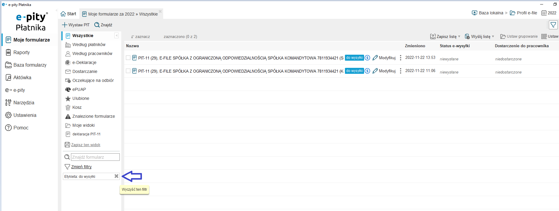Click Modyfikuj for the 11:06 form
559x211 pixels.
click(384, 71)
